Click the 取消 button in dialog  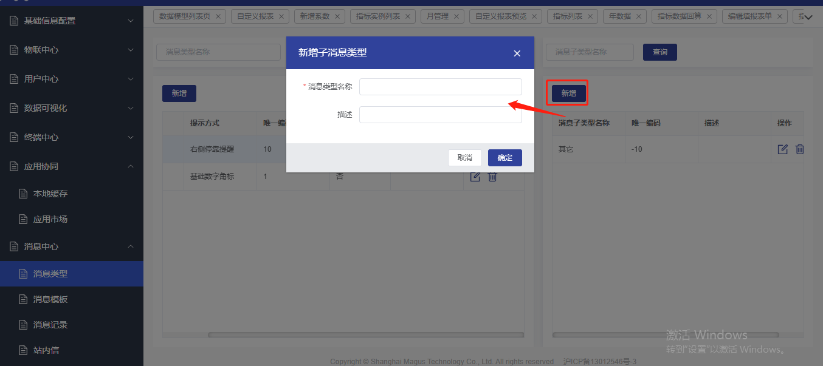click(464, 158)
